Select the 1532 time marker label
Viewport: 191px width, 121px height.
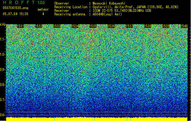click(39, 26)
